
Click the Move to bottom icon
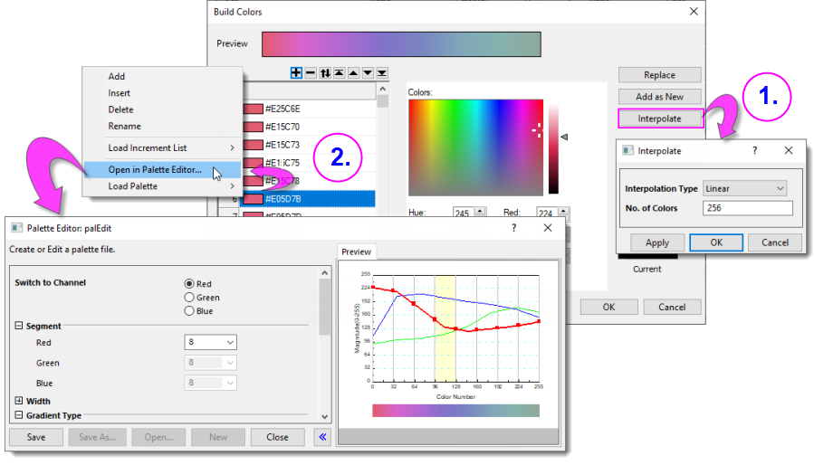(381, 73)
